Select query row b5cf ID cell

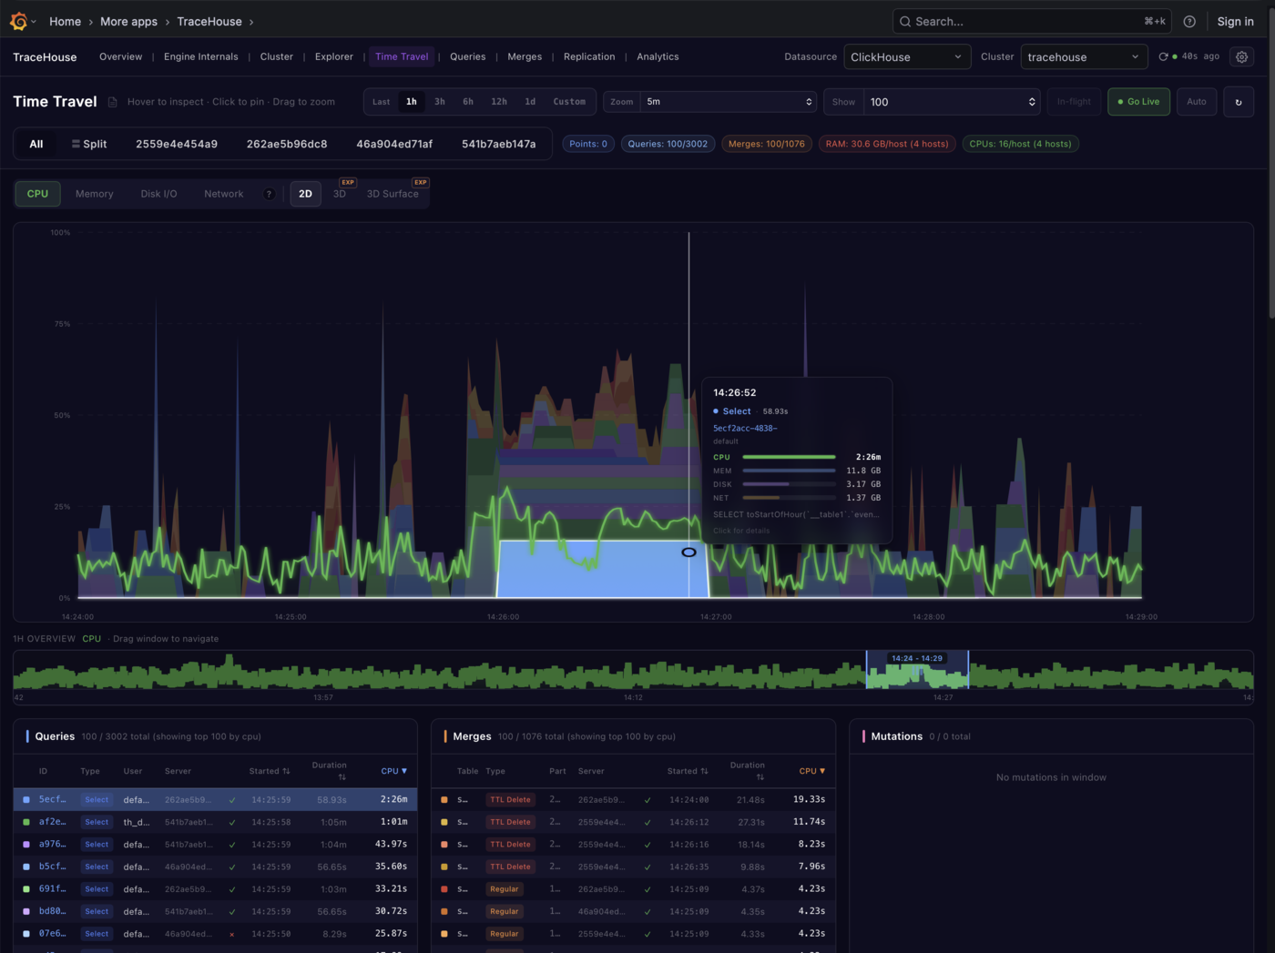pos(52,867)
